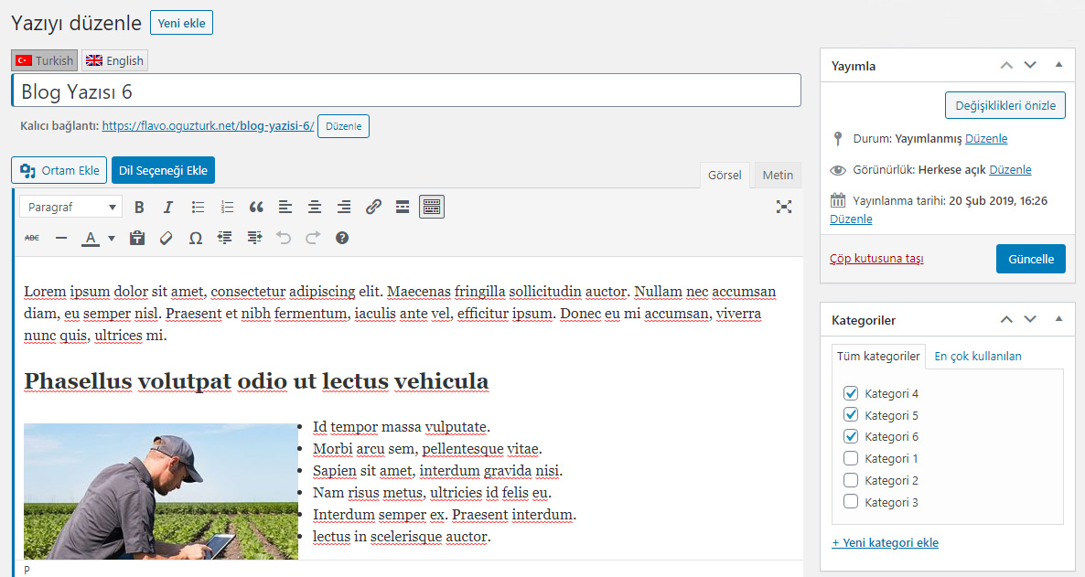Collapse the Yayımla panel

[x=1058, y=65]
